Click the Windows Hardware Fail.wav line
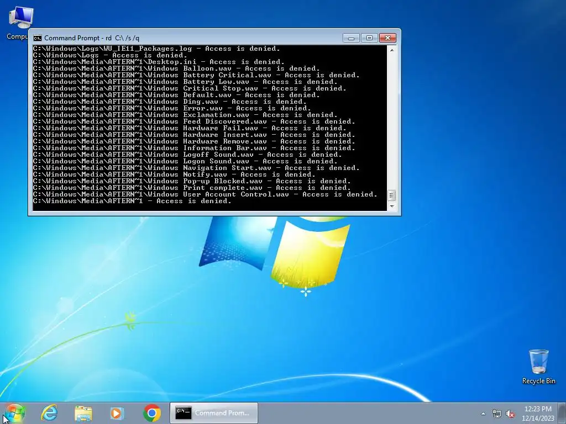Screen dimensions: 566x424 point(190,128)
